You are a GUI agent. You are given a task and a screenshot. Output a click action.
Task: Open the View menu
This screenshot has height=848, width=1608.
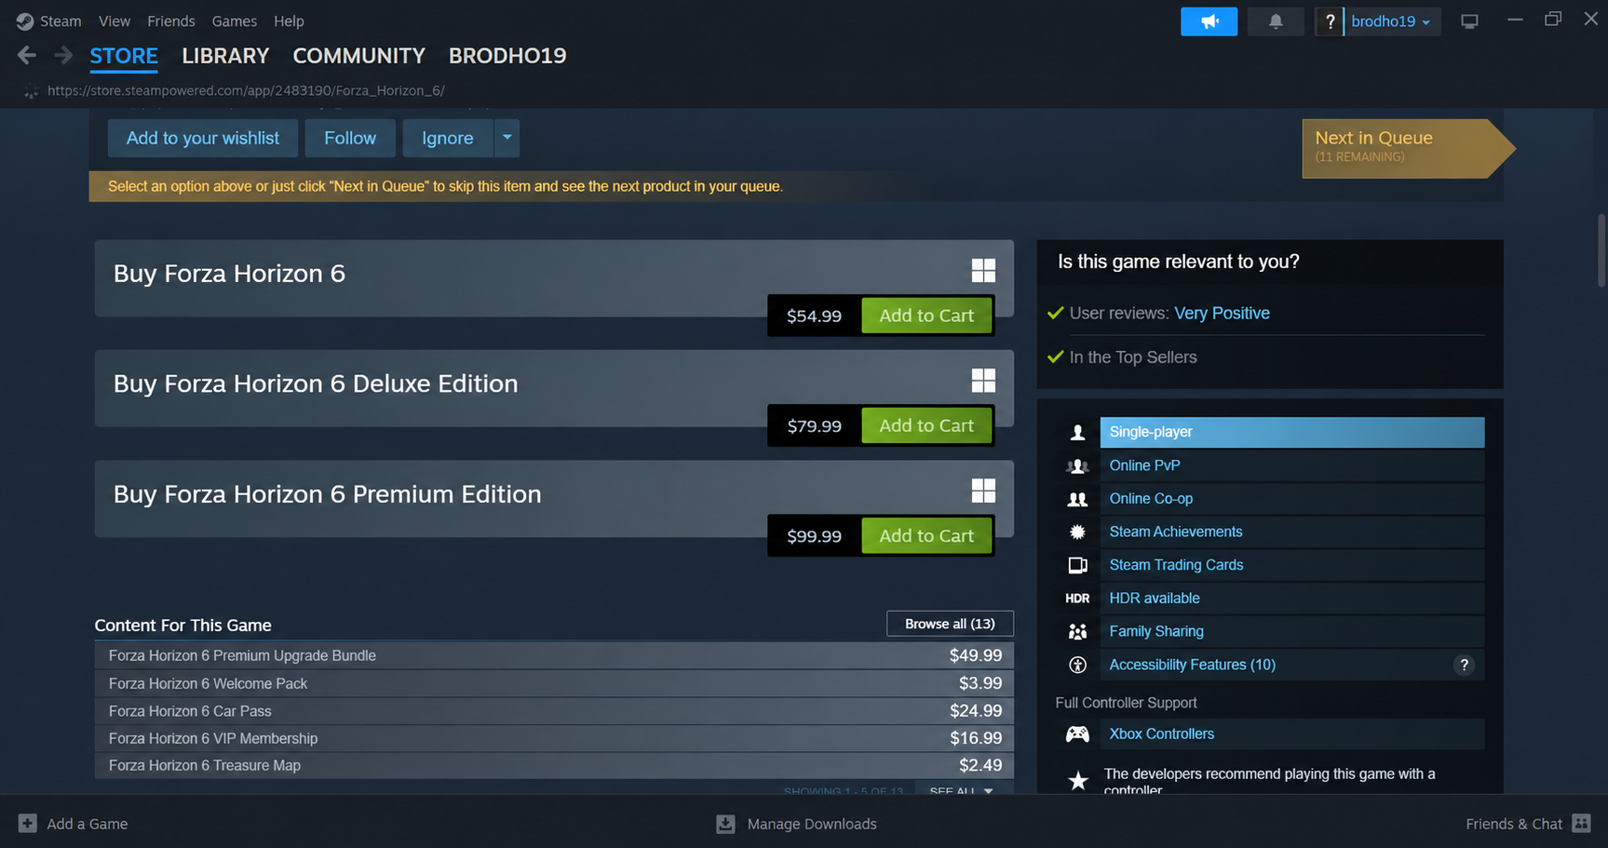(x=115, y=20)
